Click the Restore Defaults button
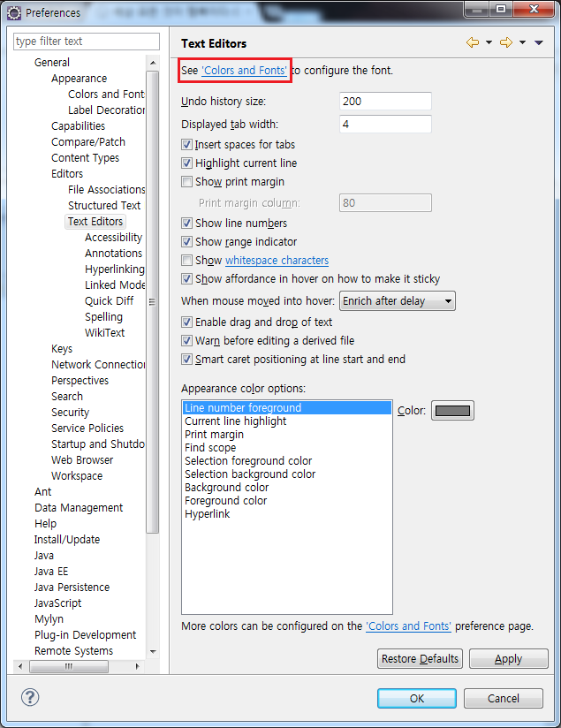The height and width of the screenshot is (728, 561). 420,659
